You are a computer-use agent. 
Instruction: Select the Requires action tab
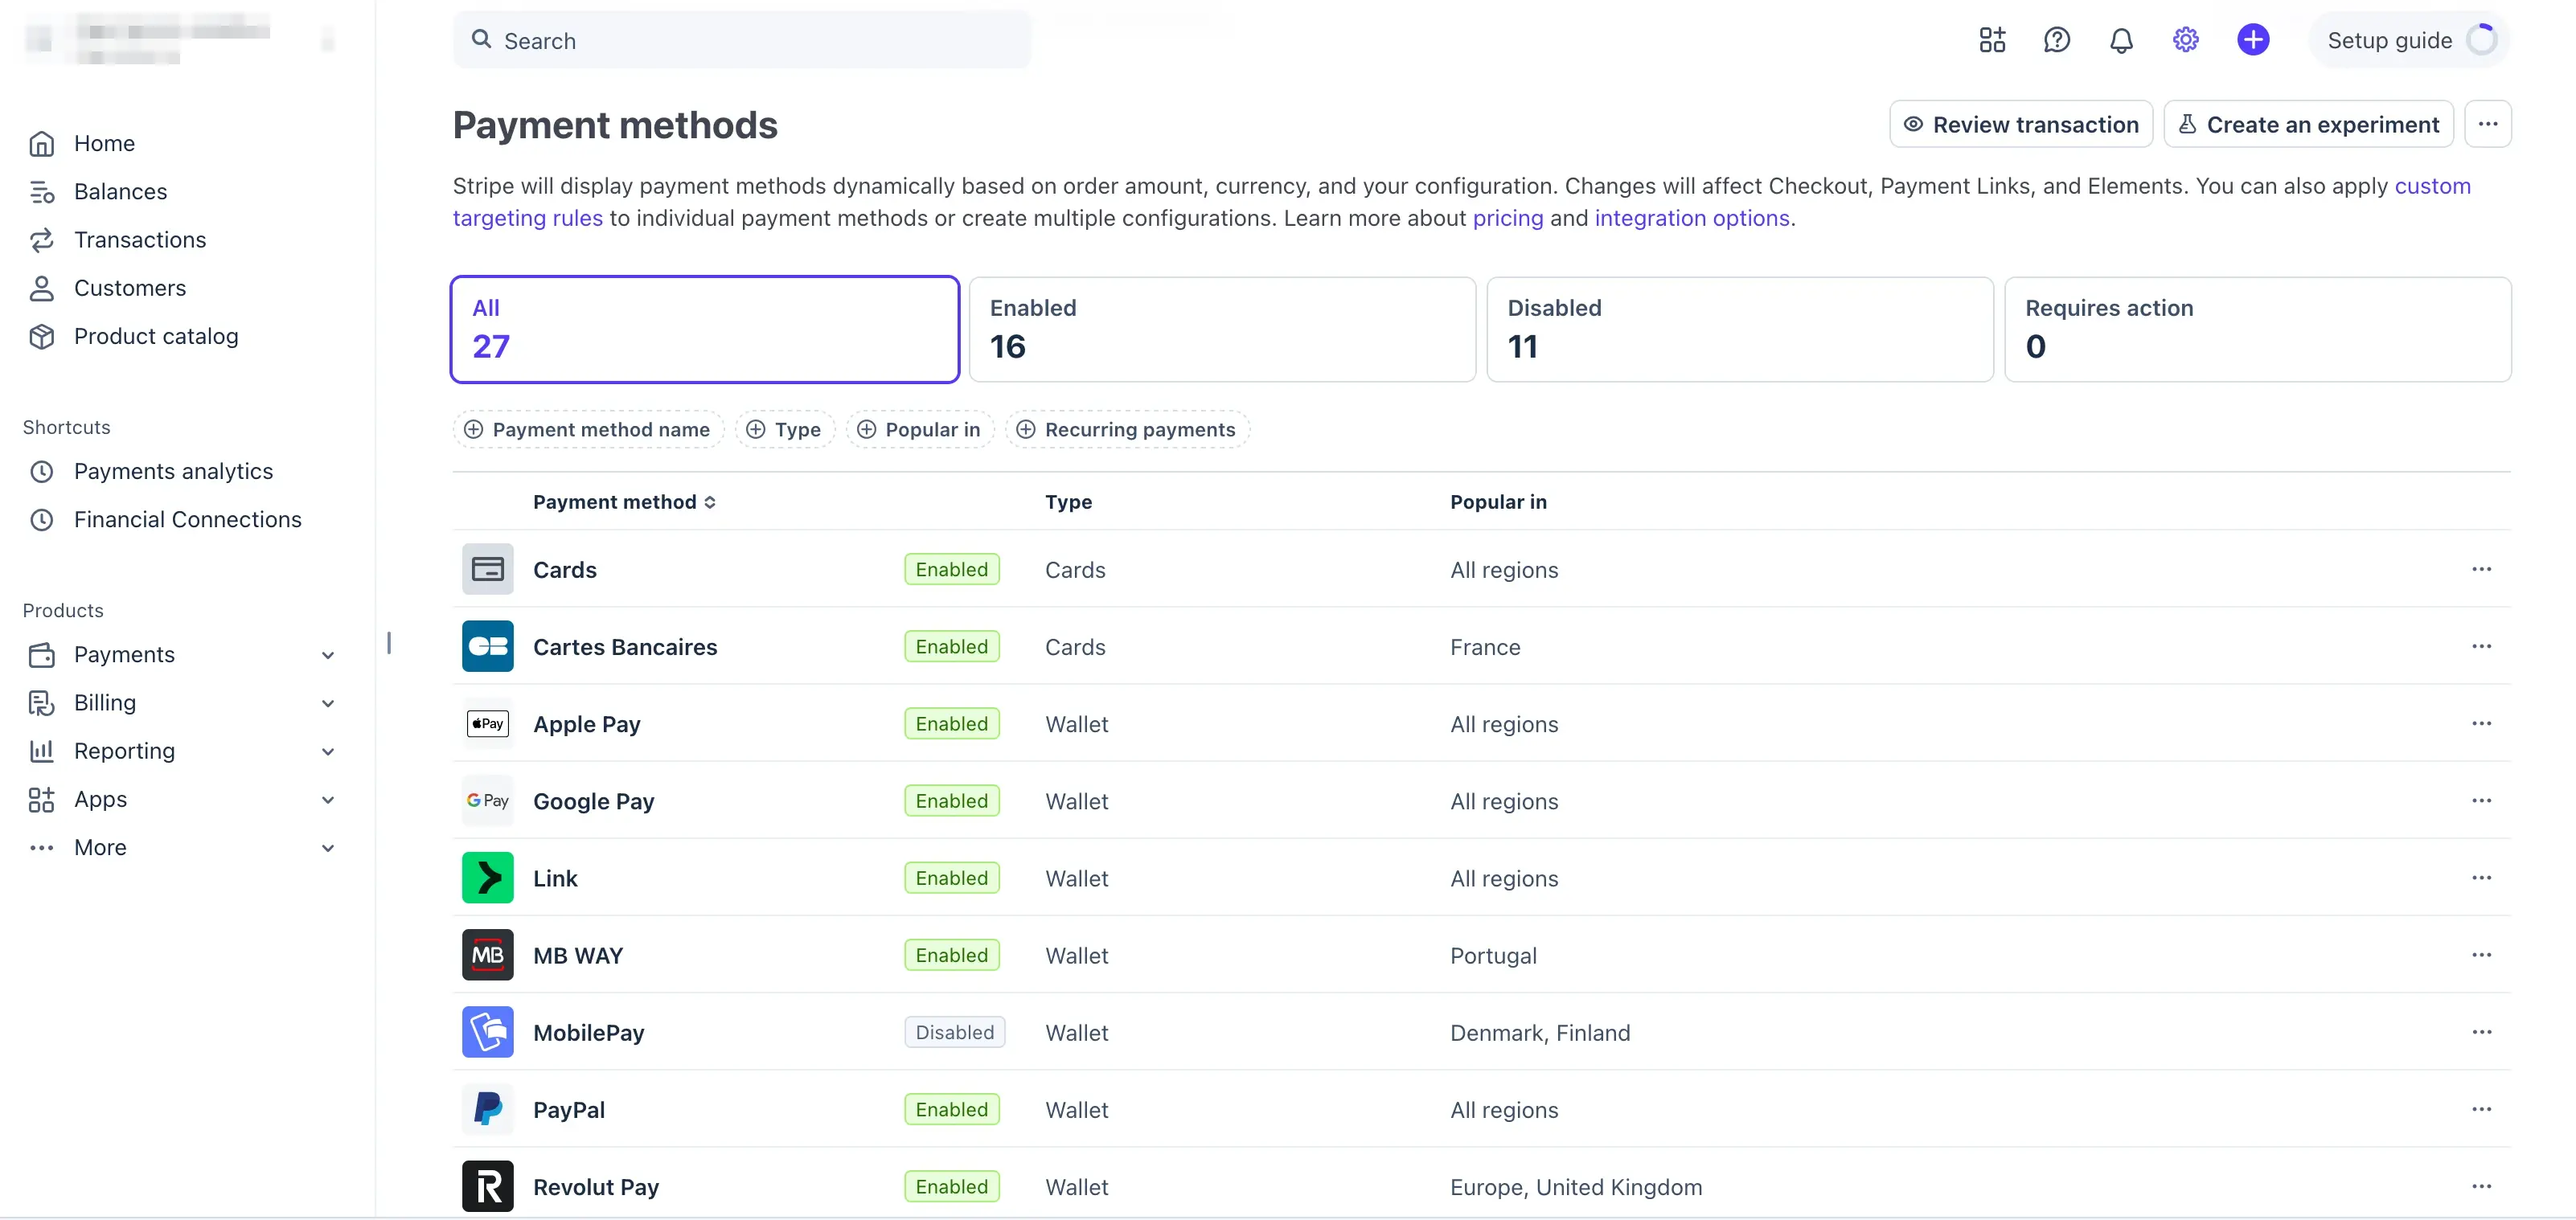pos(2257,329)
